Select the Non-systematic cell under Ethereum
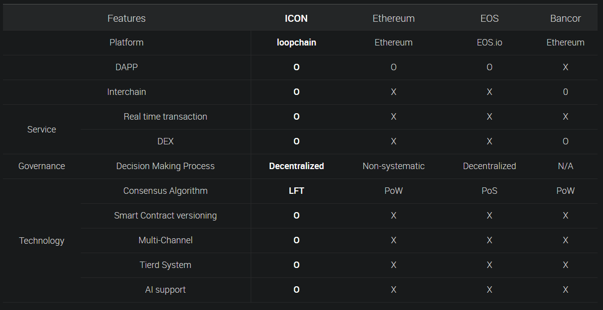The image size is (603, 310). (393, 166)
